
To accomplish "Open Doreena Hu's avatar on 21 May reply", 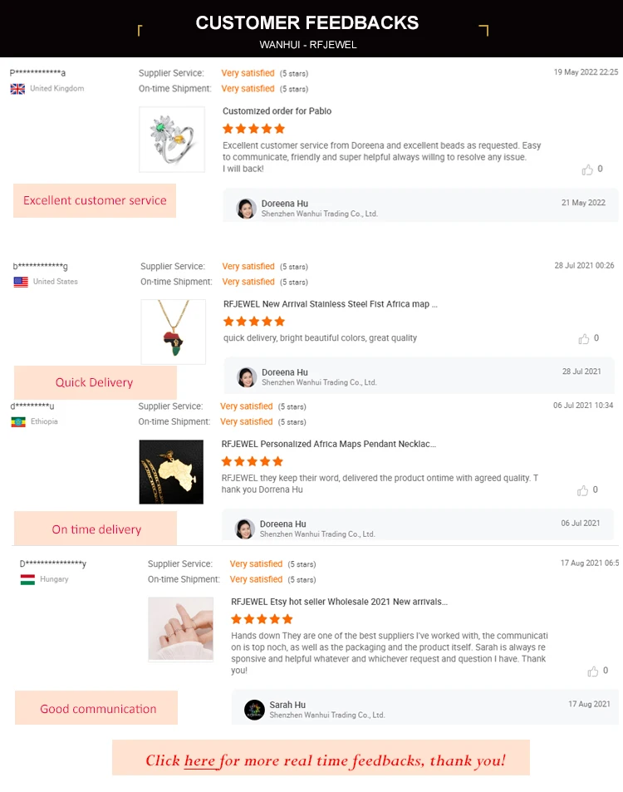I will (247, 209).
